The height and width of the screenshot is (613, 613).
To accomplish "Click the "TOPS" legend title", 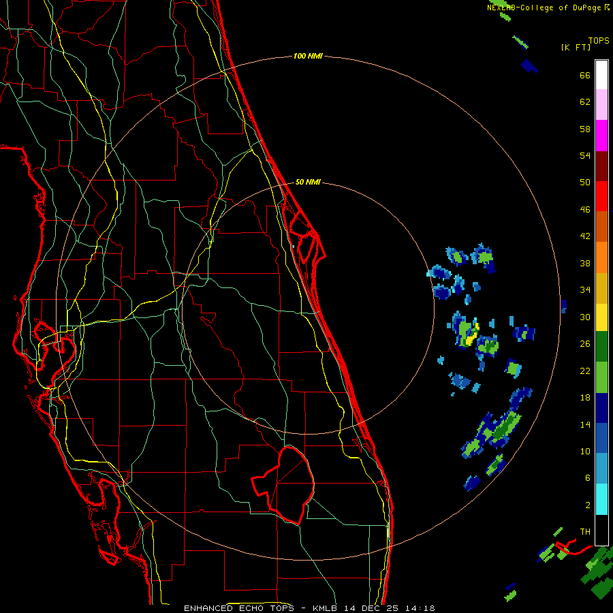I will 599,40.
